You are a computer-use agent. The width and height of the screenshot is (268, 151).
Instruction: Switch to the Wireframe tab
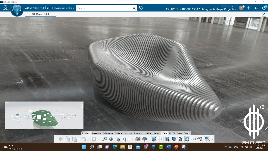coord(108,133)
